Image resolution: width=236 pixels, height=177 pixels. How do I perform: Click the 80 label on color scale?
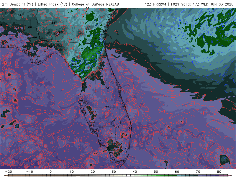[x=219, y=172]
